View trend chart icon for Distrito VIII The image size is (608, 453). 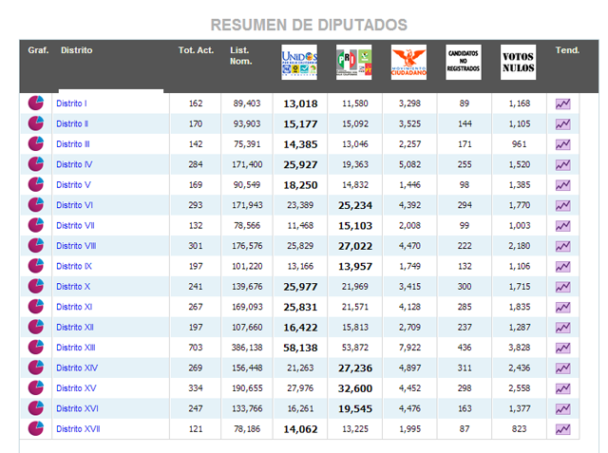(562, 246)
